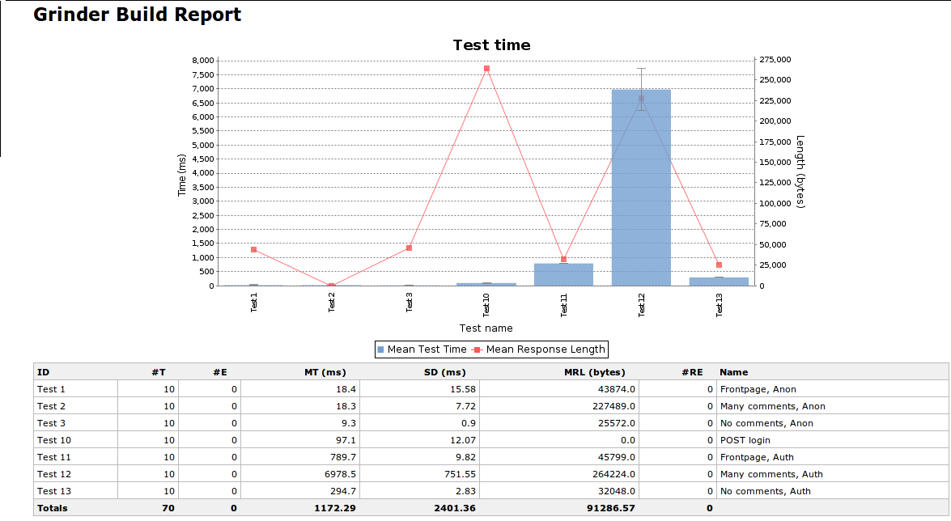This screenshot has height=521, width=951.
Task: Select the blue bar for Test 13
Action: coord(719,282)
